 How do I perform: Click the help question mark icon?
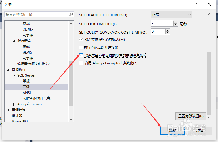point(196,4)
